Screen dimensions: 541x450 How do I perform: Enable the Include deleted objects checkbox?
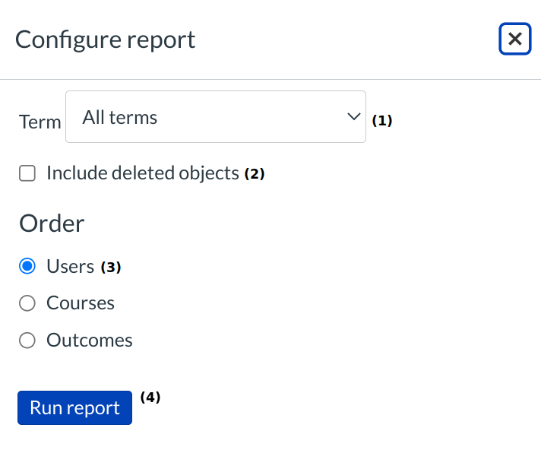point(27,174)
